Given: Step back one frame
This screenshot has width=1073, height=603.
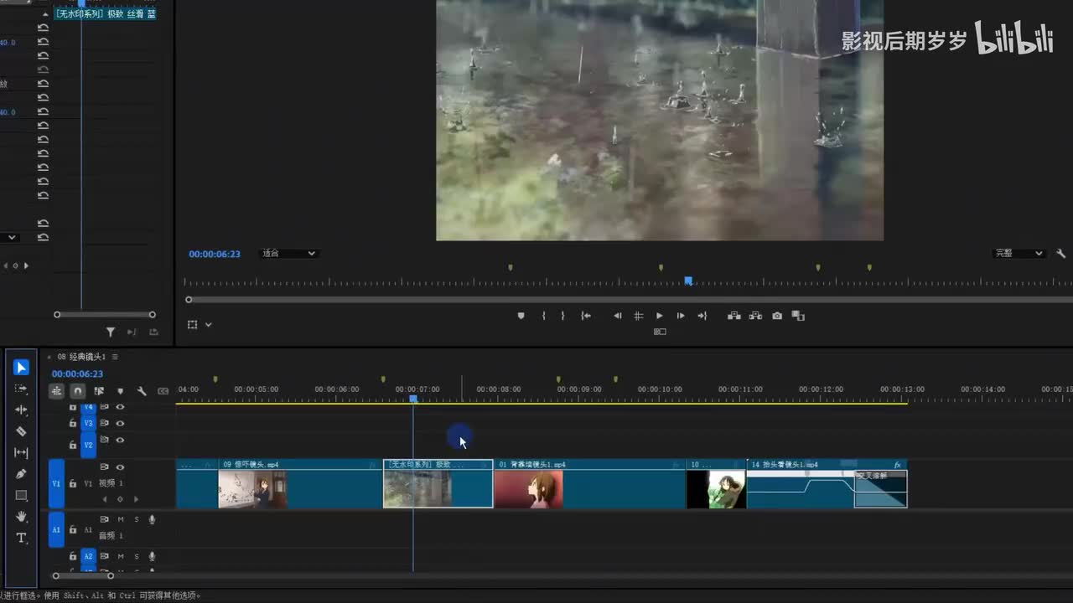Looking at the screenshot, I should click(x=618, y=316).
